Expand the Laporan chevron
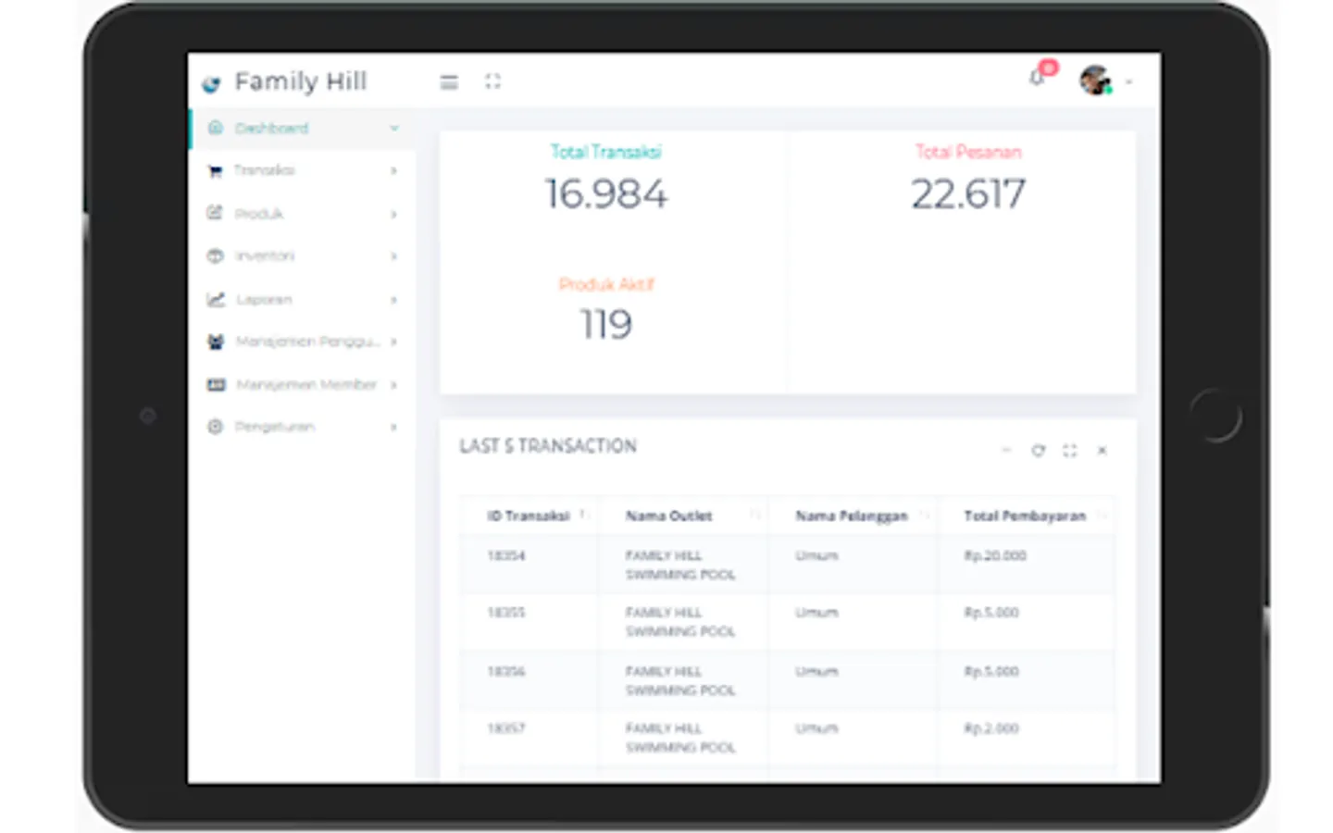Viewport: 1333px width, 833px height. coord(394,300)
